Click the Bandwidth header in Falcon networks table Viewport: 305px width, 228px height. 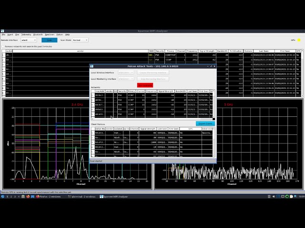(181, 91)
